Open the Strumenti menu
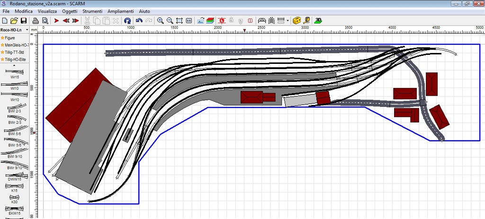Screen dimensions: 485x219 (92, 10)
